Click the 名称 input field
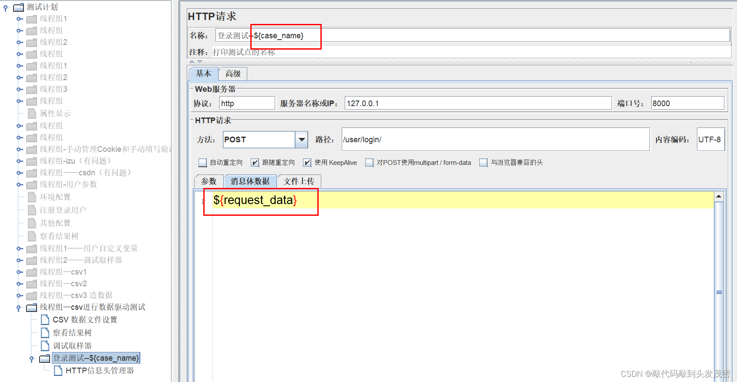This screenshot has height=382, width=737. tap(473, 36)
